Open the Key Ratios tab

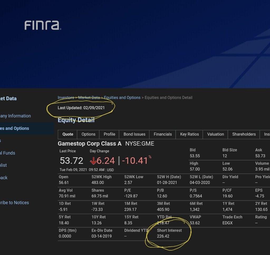coord(189,134)
